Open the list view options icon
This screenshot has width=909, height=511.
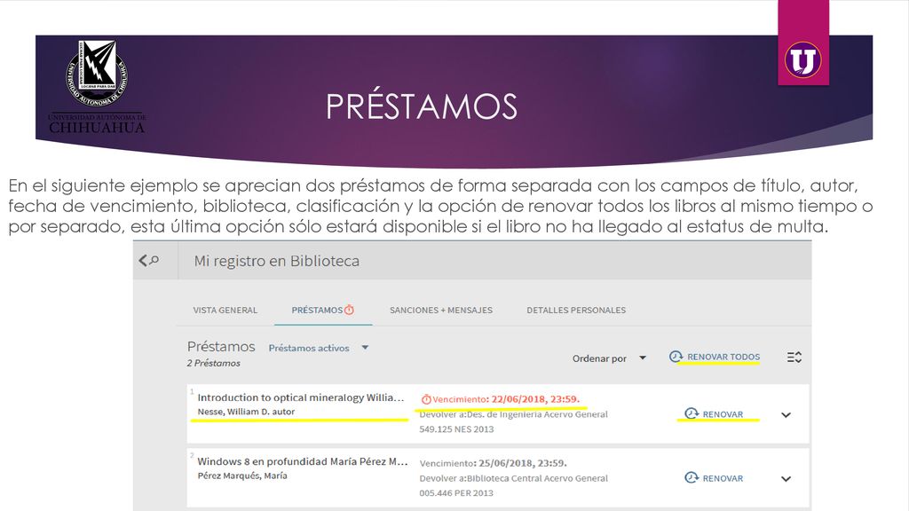(794, 358)
